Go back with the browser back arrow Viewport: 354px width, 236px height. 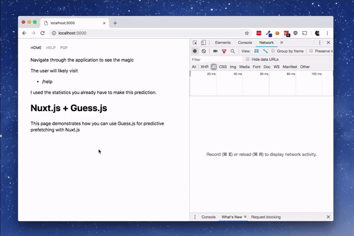click(24, 33)
